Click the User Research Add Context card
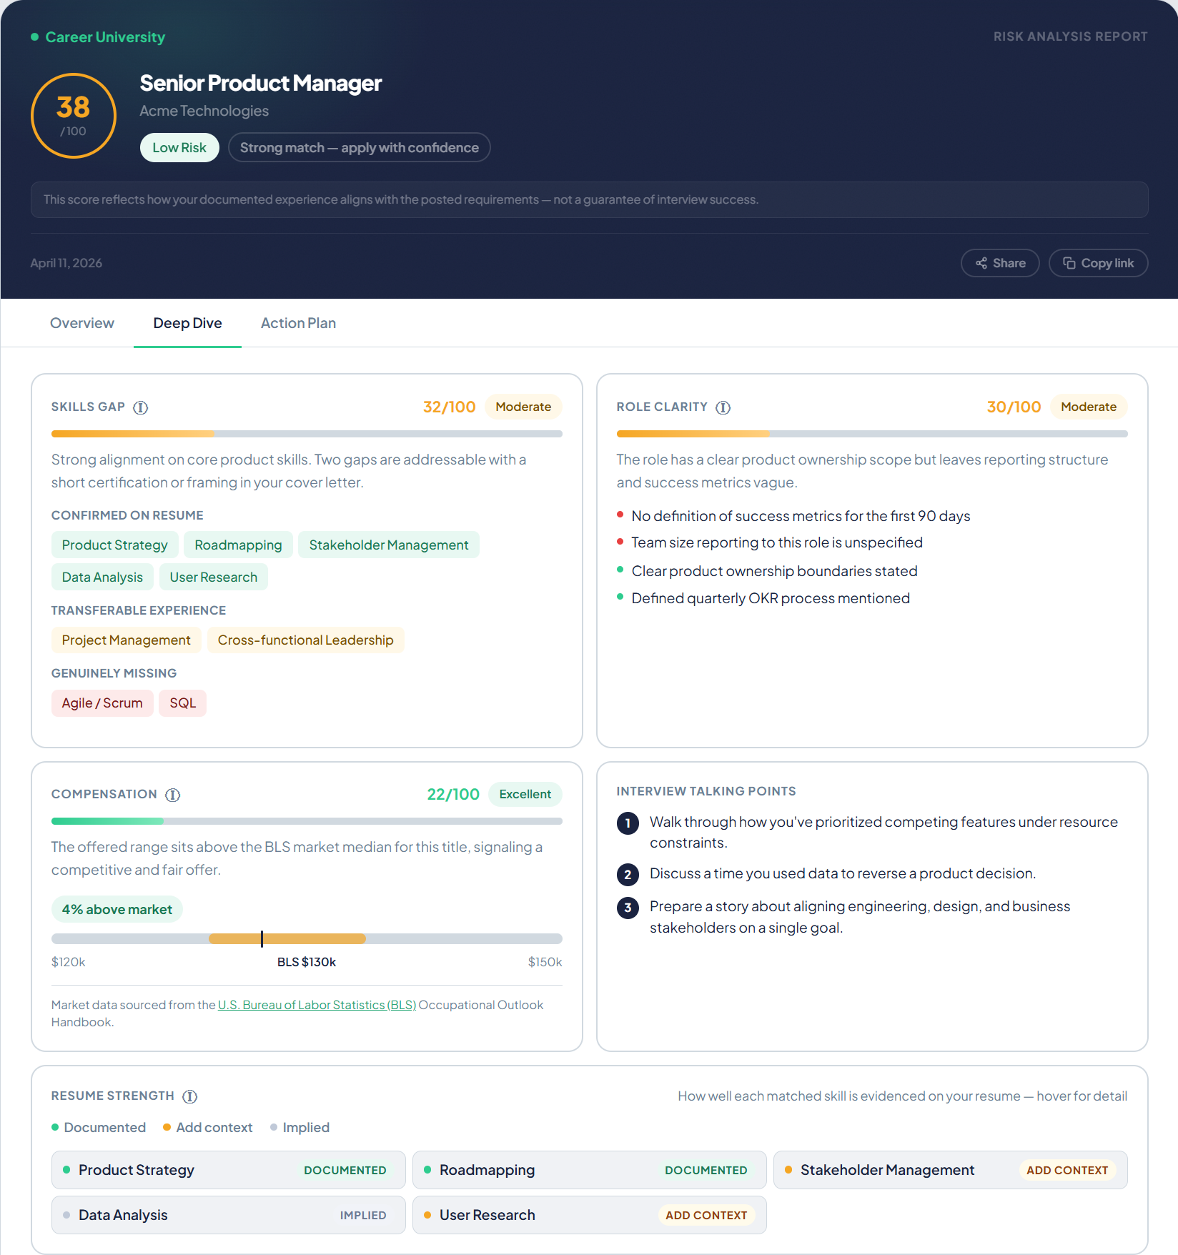Image resolution: width=1178 pixels, height=1255 pixels. point(590,1215)
